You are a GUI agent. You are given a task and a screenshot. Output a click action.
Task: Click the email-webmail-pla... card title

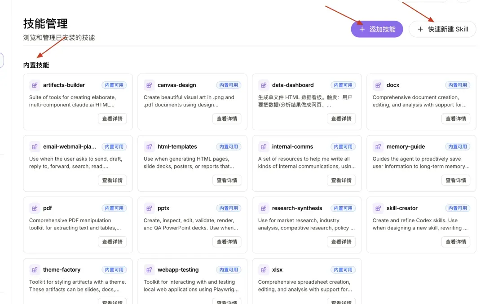tap(70, 146)
